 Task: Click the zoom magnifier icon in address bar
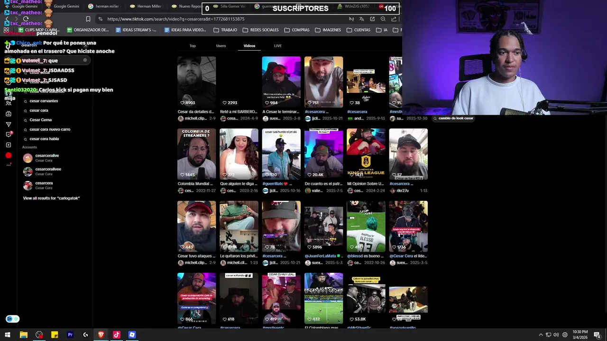point(383,19)
